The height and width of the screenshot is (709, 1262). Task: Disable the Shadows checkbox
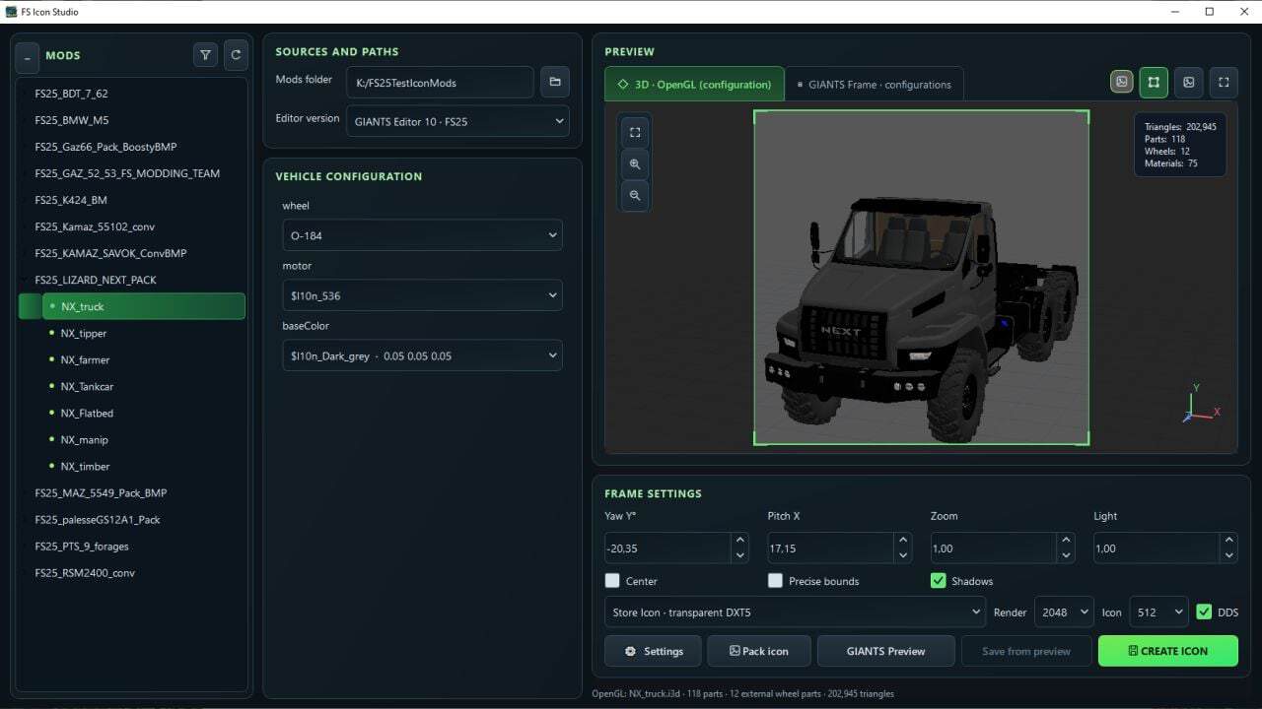[x=939, y=581]
